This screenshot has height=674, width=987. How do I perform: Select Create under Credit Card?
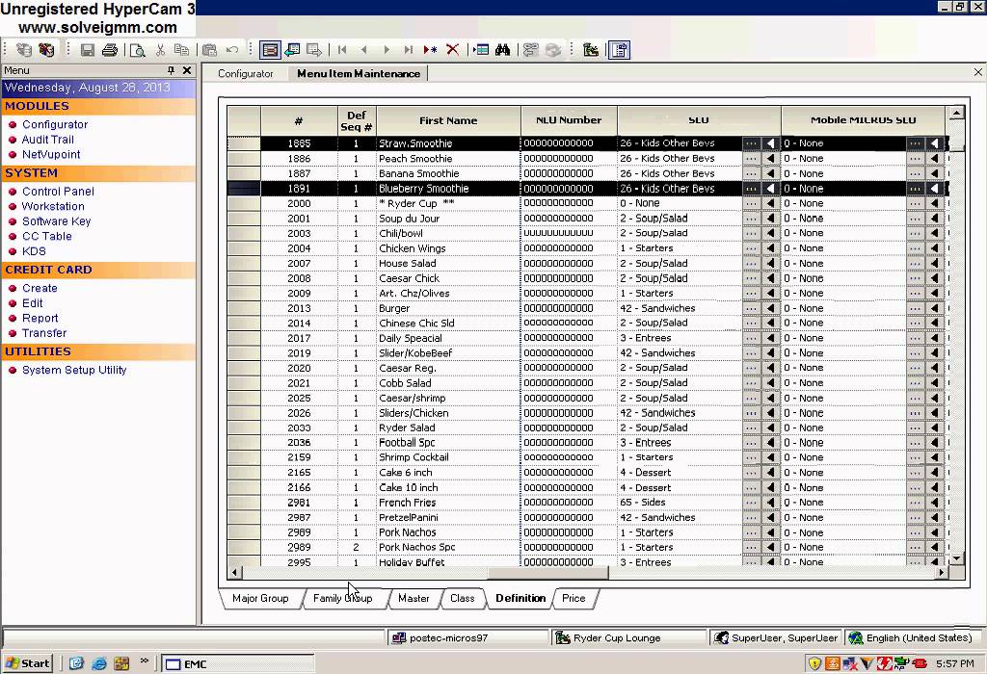[x=40, y=288]
